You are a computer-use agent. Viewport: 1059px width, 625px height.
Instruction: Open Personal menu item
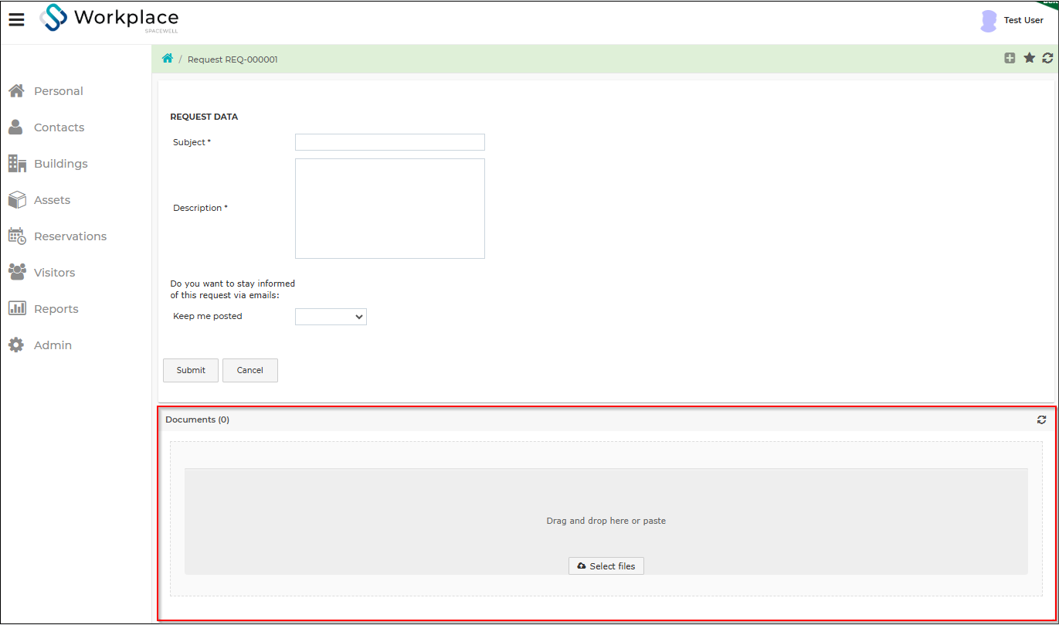pos(59,91)
